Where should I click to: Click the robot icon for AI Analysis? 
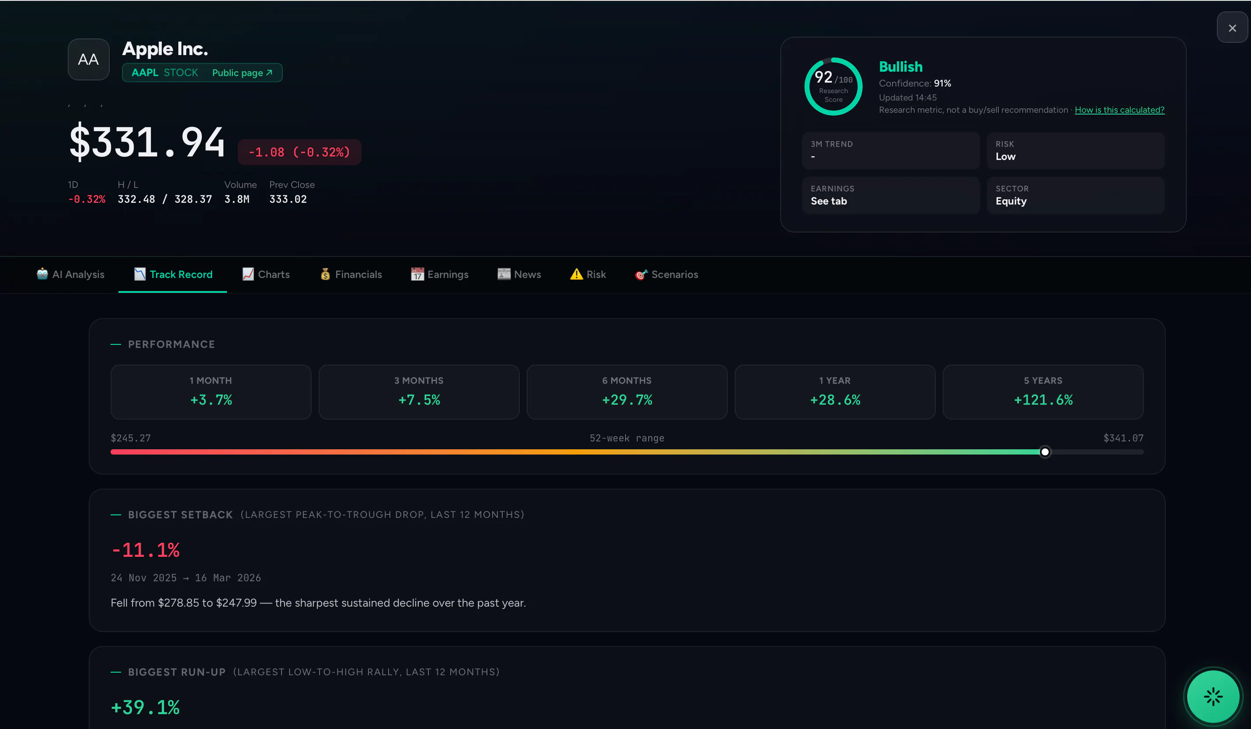pos(42,274)
